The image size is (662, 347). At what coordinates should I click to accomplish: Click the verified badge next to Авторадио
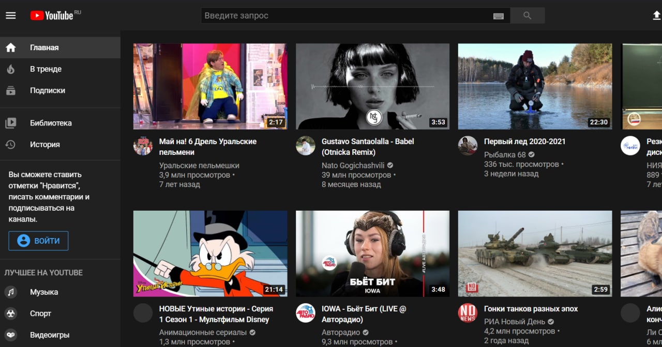[366, 333]
